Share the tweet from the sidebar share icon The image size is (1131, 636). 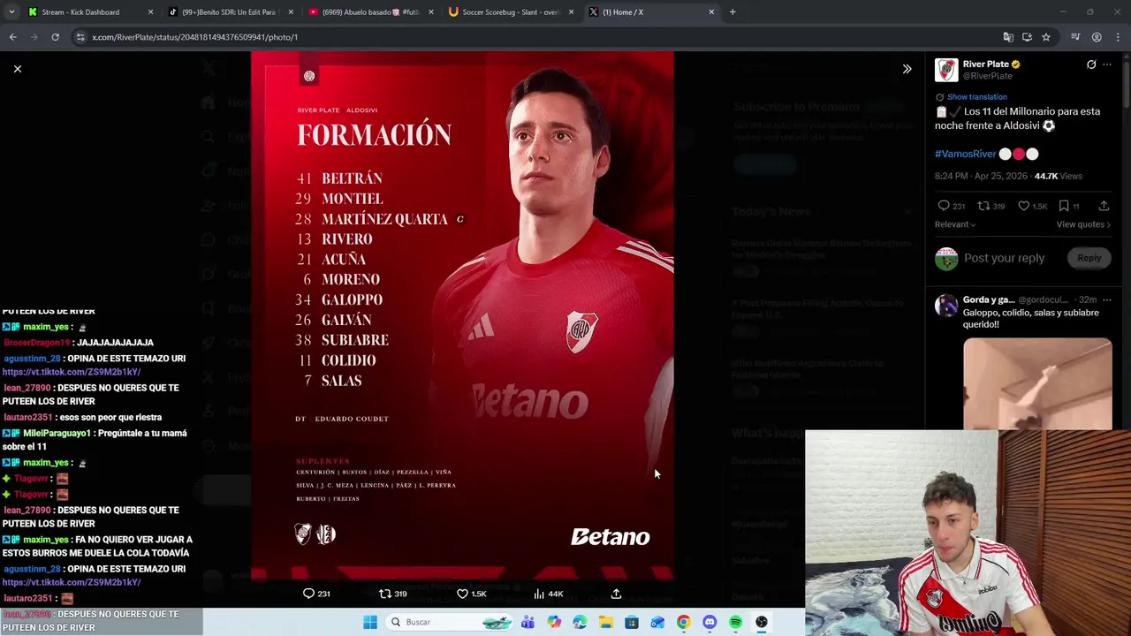1104,206
